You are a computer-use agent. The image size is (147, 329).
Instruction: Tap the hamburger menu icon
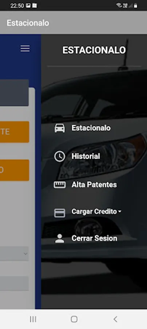(25, 49)
